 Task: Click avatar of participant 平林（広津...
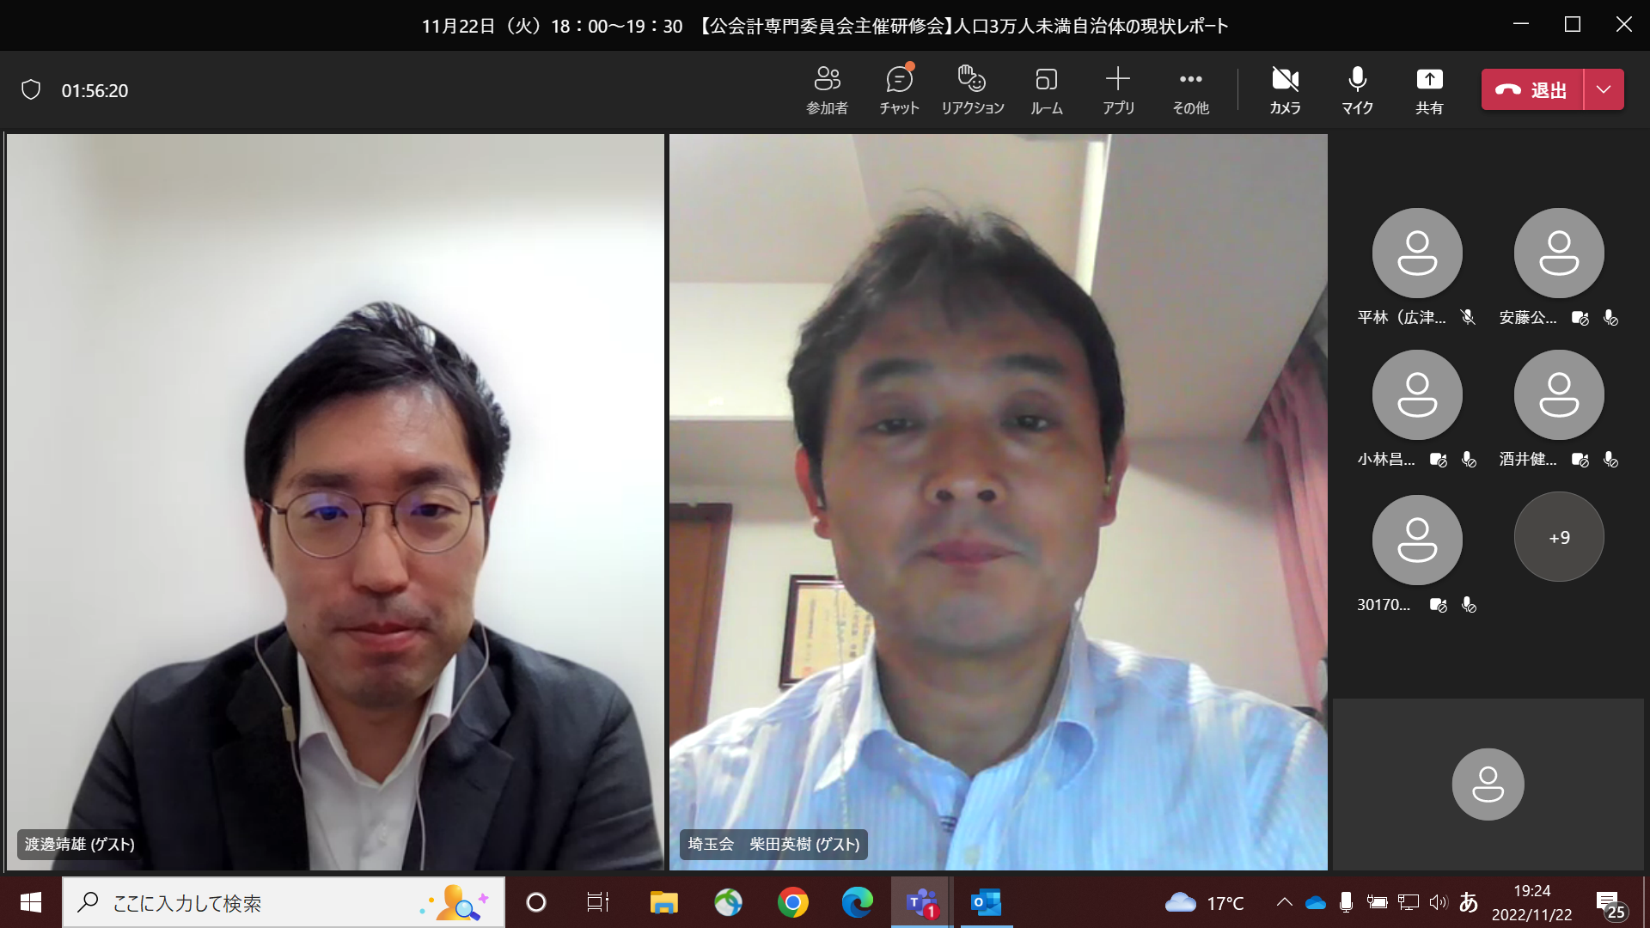tap(1417, 253)
